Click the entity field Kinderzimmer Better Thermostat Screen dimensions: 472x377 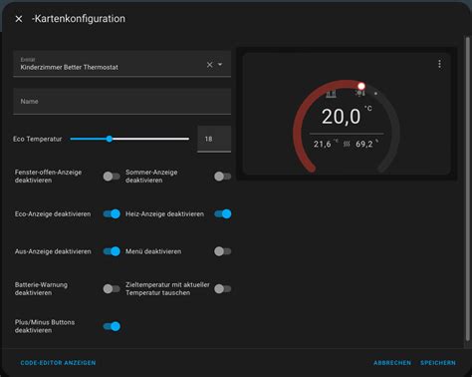(x=121, y=64)
